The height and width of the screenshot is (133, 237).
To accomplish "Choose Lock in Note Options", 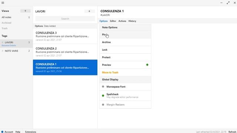I will (x=126, y=50).
